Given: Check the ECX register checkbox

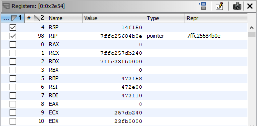Looking at the screenshot, I should pos(13,113).
